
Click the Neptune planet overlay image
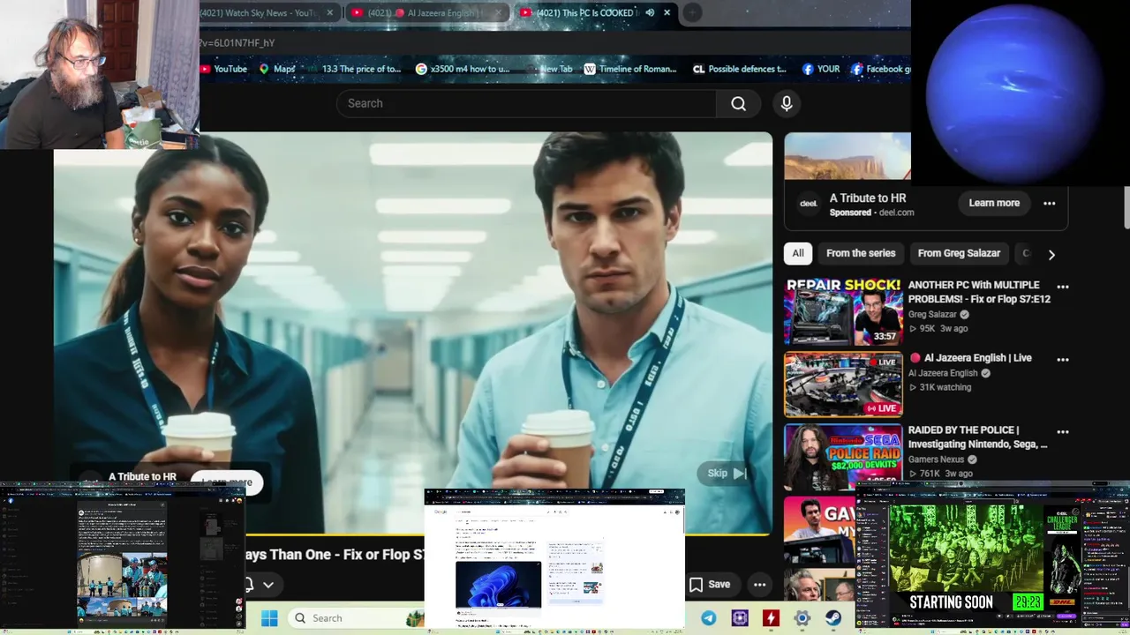coord(1020,92)
